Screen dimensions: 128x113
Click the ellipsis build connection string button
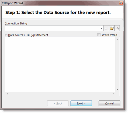(106, 28)
